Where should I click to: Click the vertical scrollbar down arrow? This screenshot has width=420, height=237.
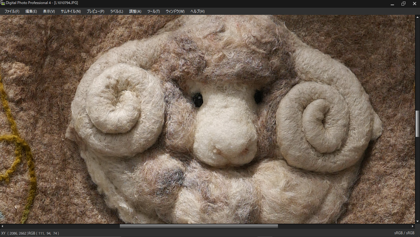(x=417, y=222)
